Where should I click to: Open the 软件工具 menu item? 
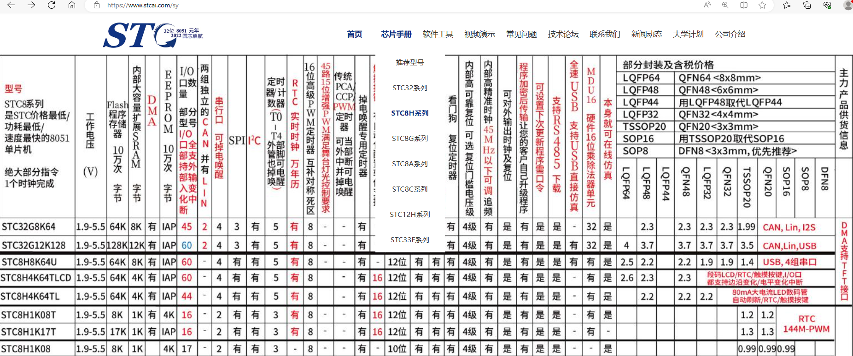tap(438, 34)
